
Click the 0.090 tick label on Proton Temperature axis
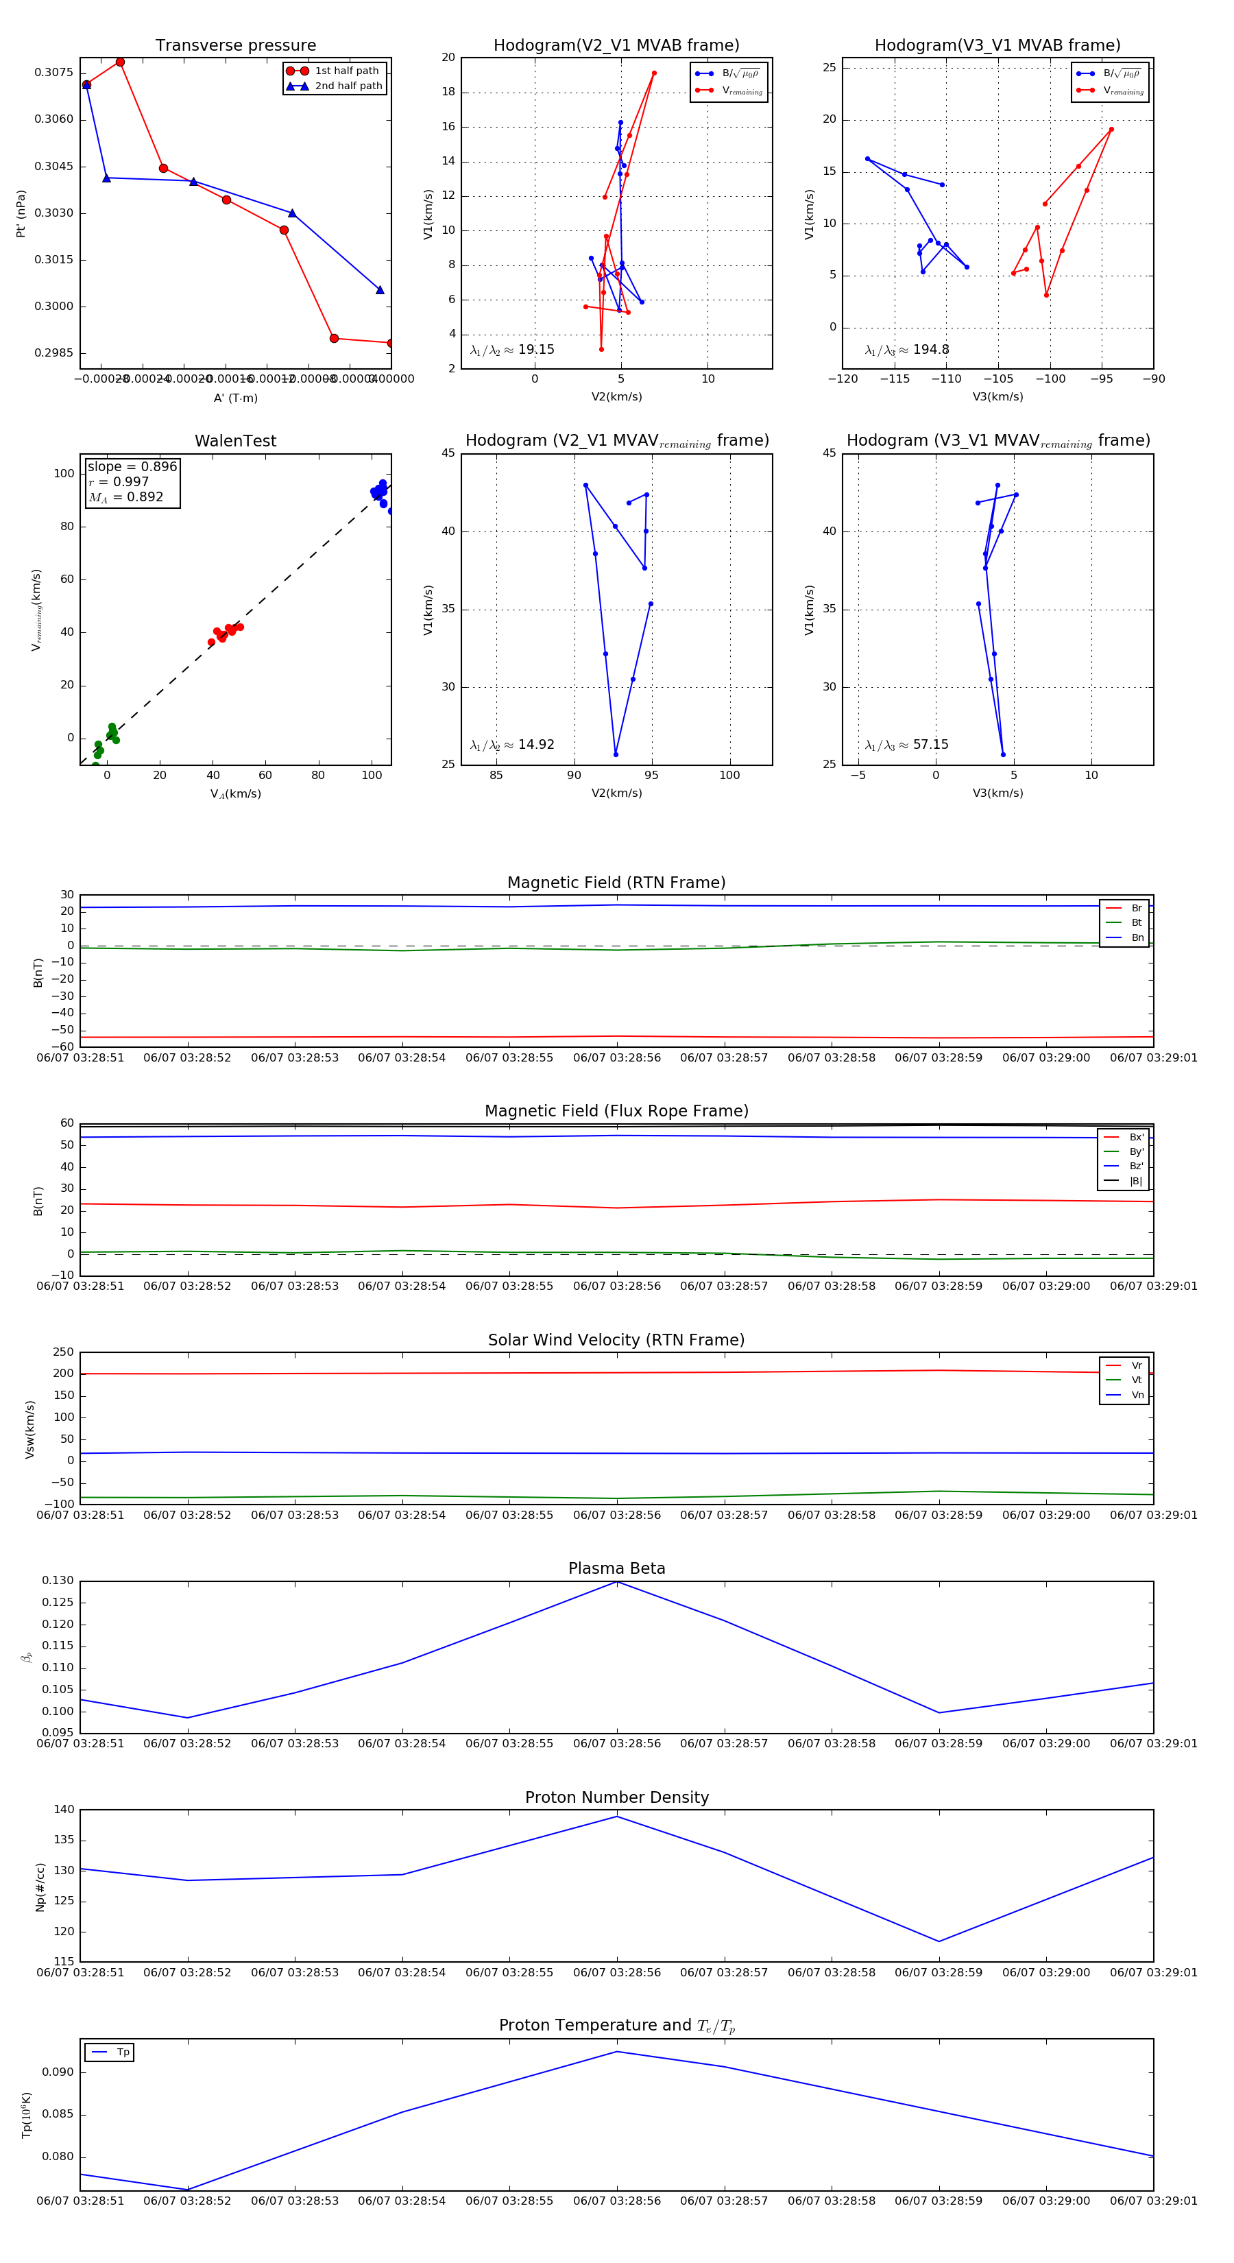pyautogui.click(x=58, y=2072)
